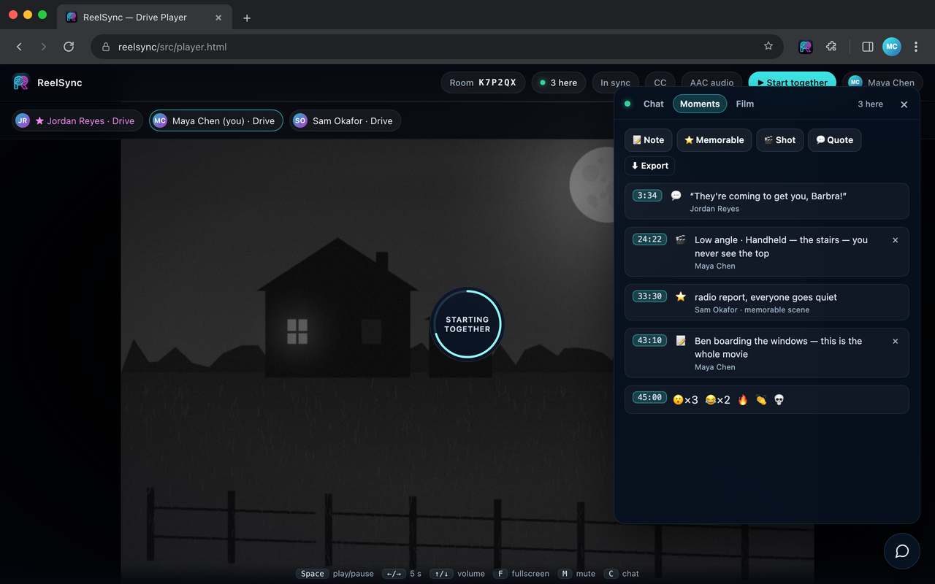Click the clapping hands reaction emoji
The width and height of the screenshot is (935, 584).
pyautogui.click(x=761, y=400)
